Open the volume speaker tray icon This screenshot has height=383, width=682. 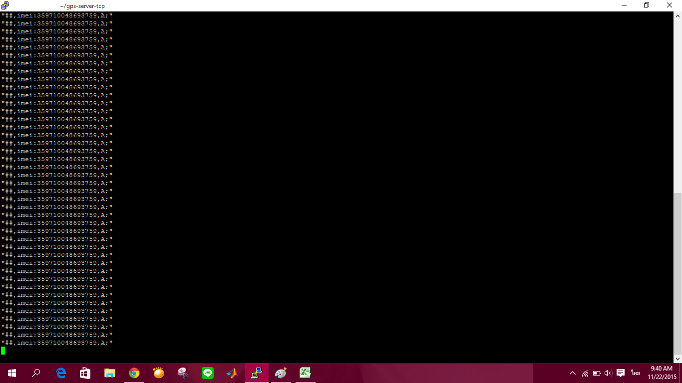click(x=608, y=373)
